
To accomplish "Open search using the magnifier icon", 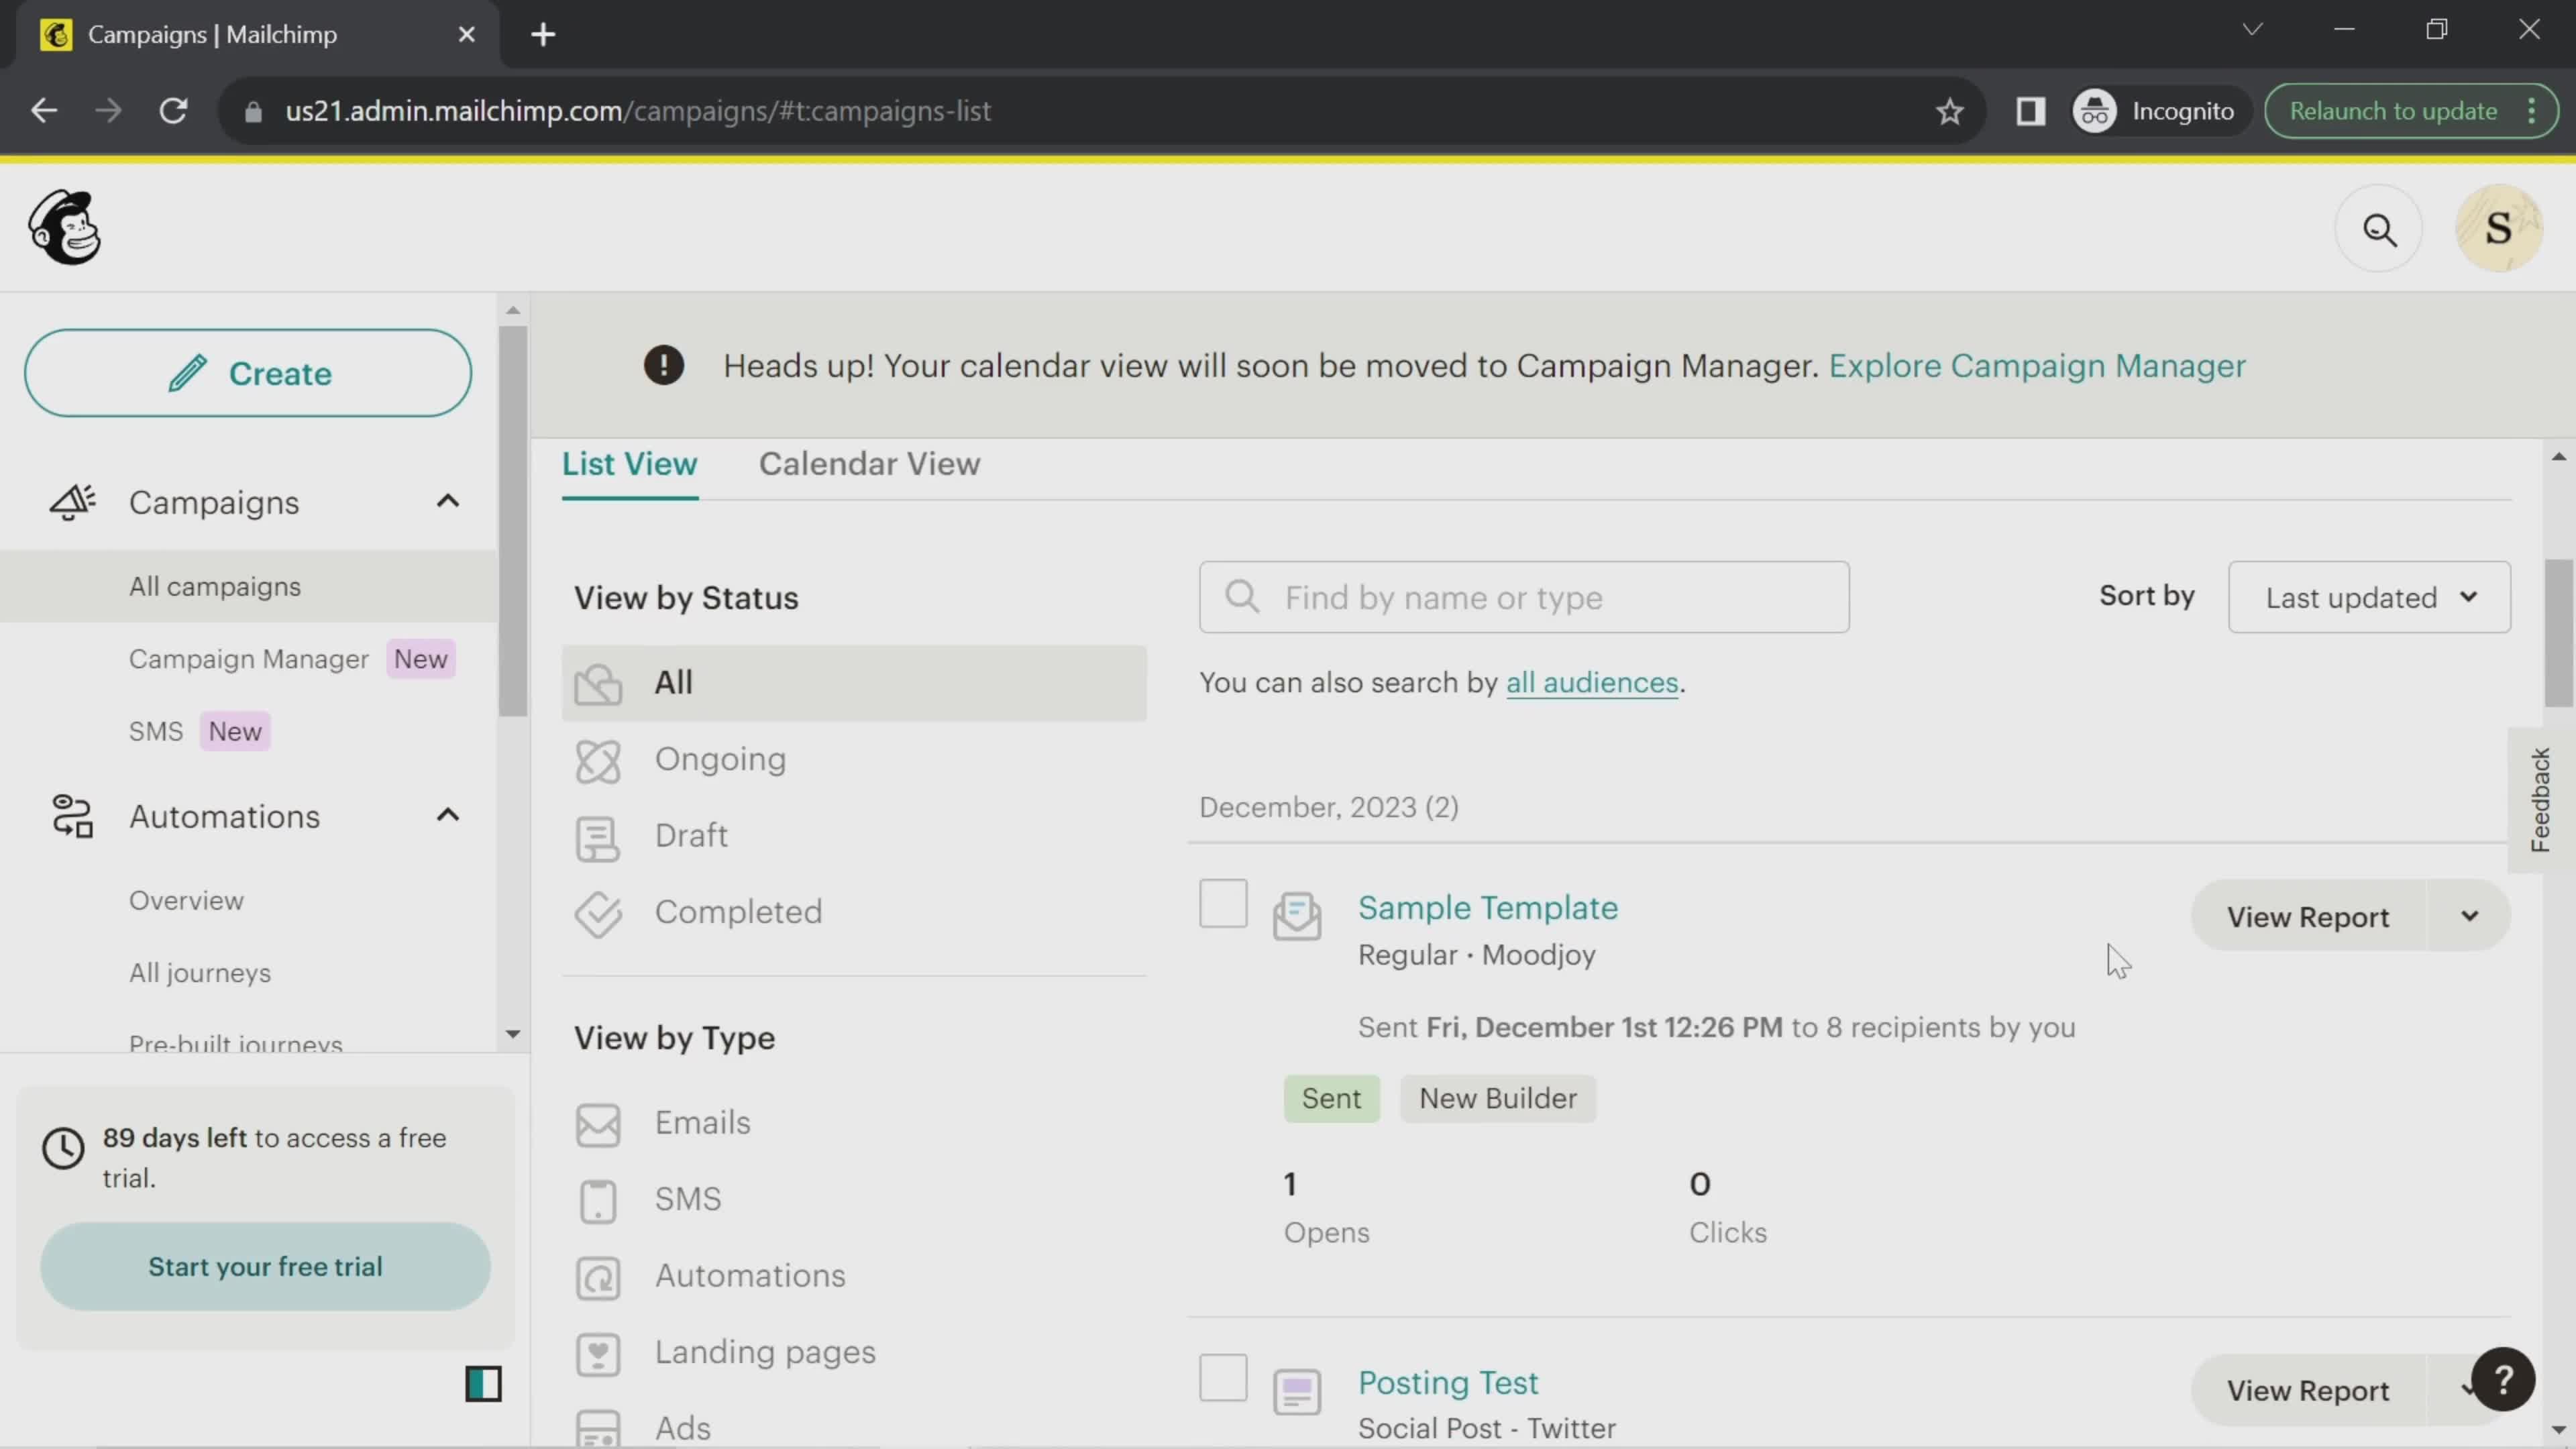I will (2381, 229).
